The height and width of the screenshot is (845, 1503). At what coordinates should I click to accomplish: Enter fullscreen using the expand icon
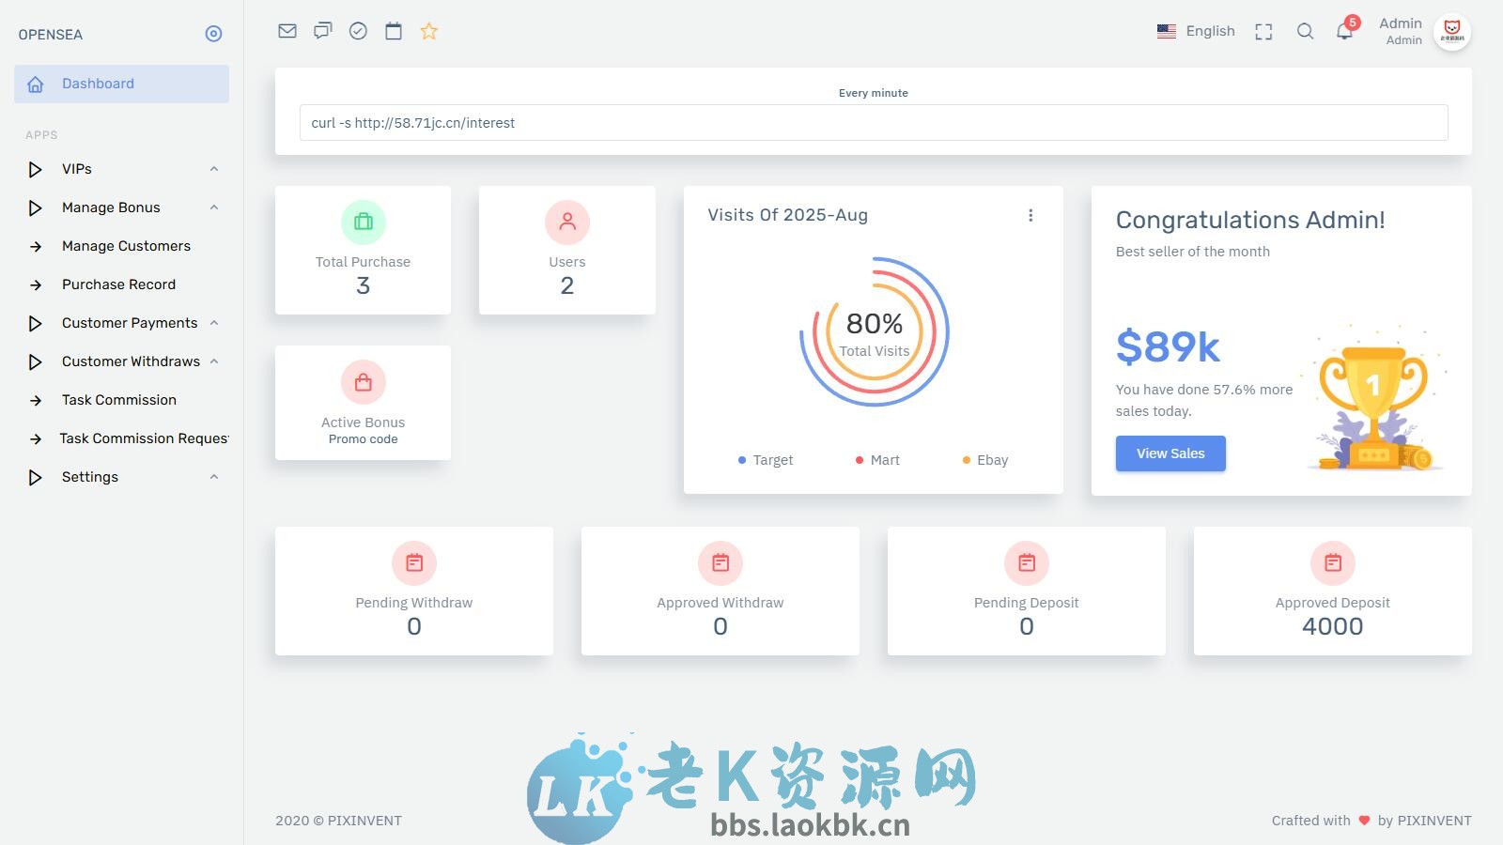[1263, 30]
